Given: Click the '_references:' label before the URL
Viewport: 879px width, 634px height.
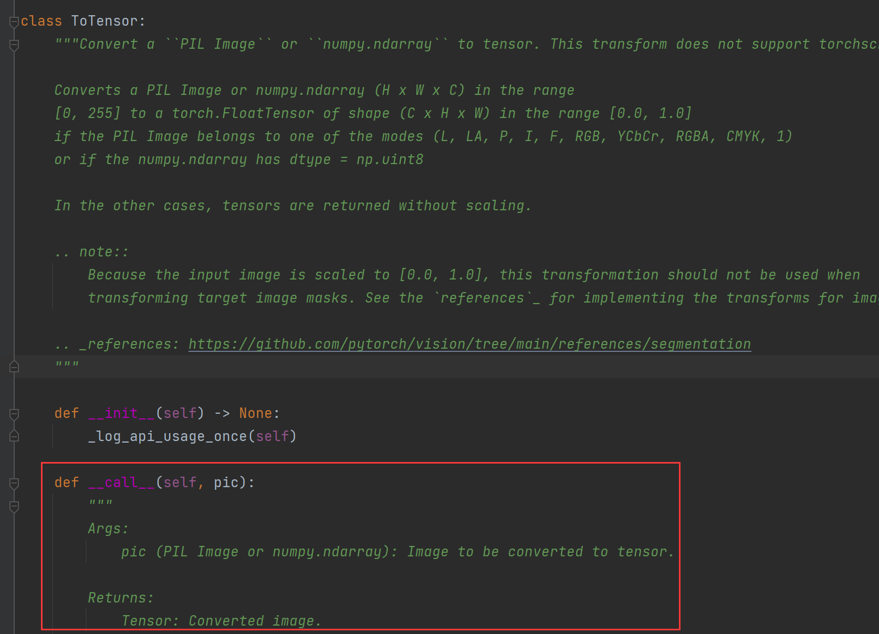Looking at the screenshot, I should (129, 344).
